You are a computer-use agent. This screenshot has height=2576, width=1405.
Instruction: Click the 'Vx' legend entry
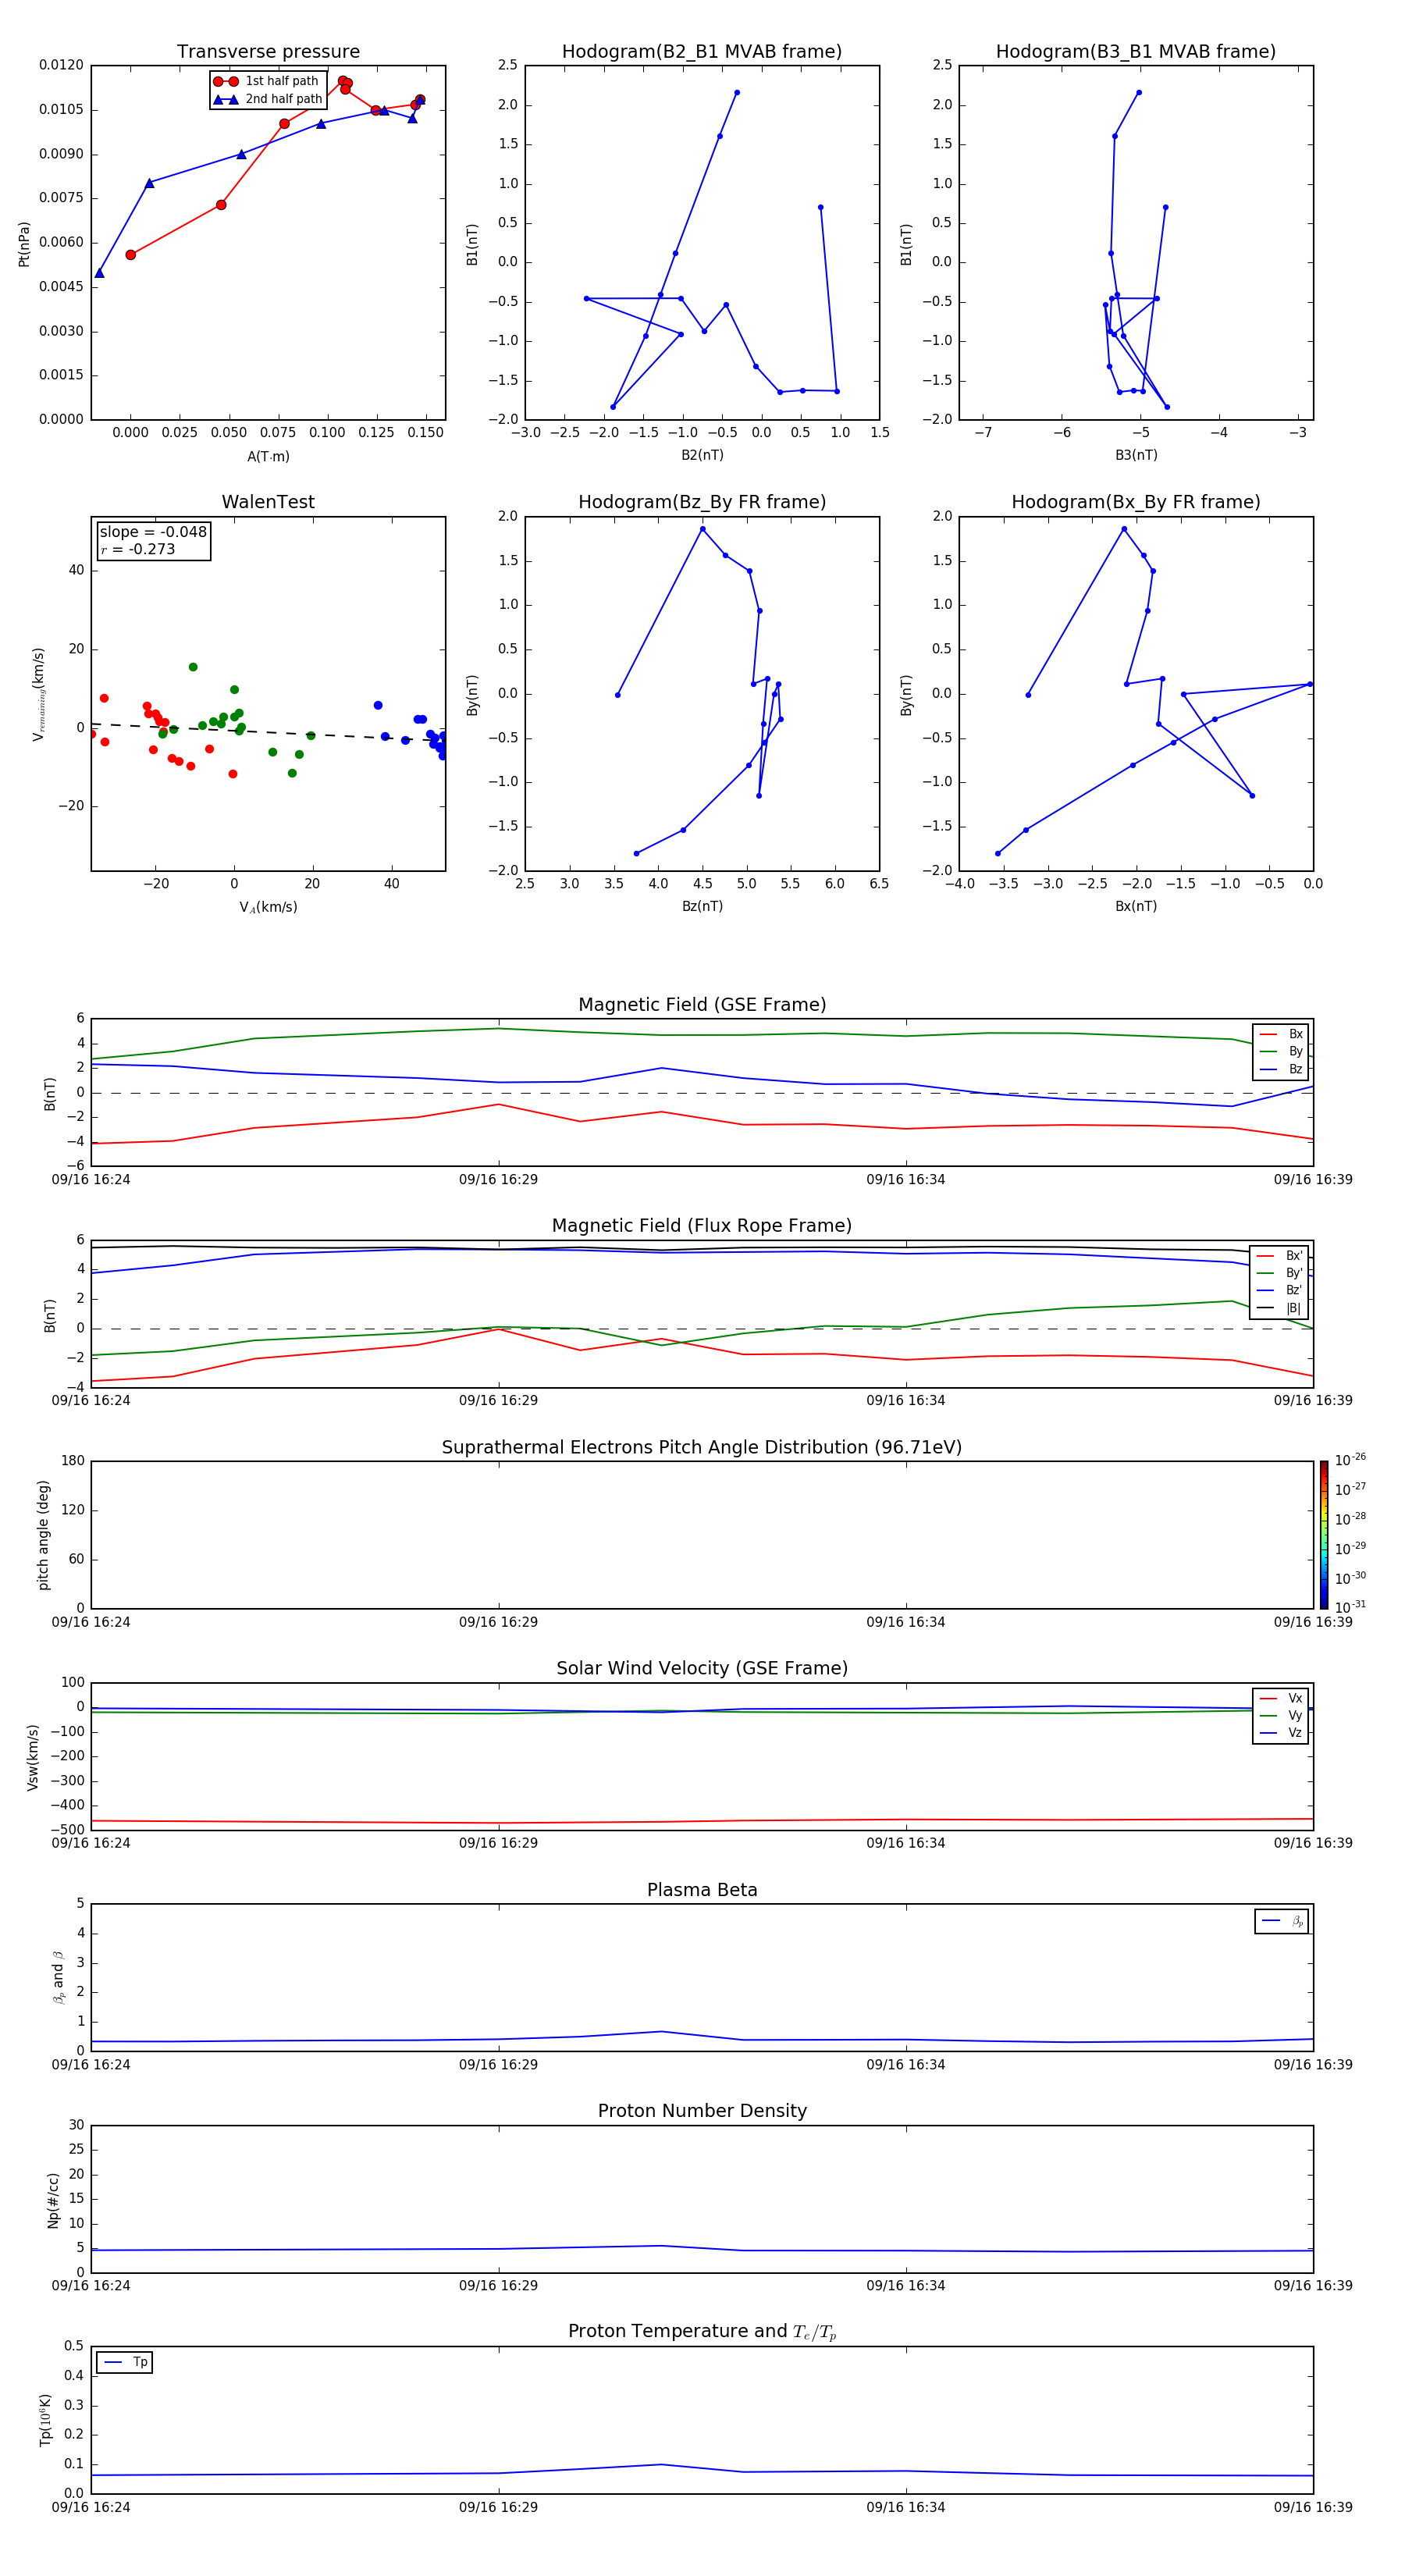(1281, 1699)
